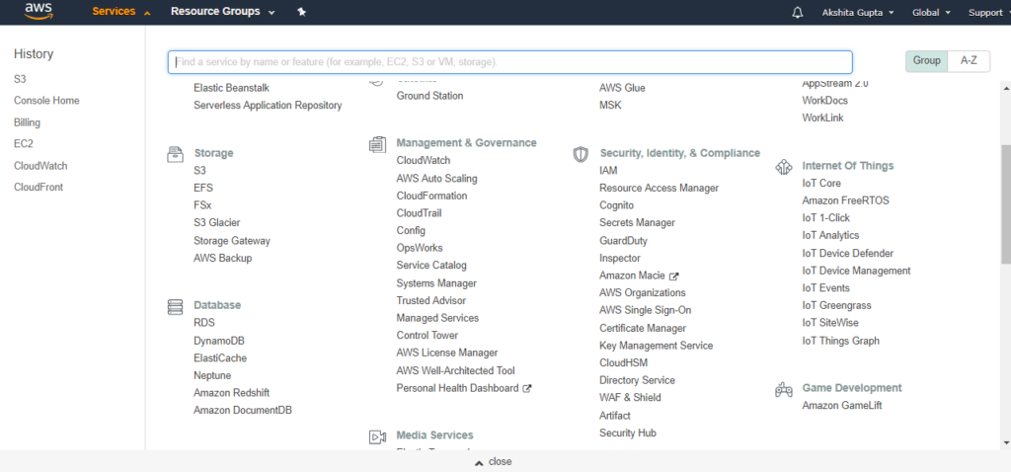Click the Database category icon
The image size is (1011, 472).
[x=175, y=306]
